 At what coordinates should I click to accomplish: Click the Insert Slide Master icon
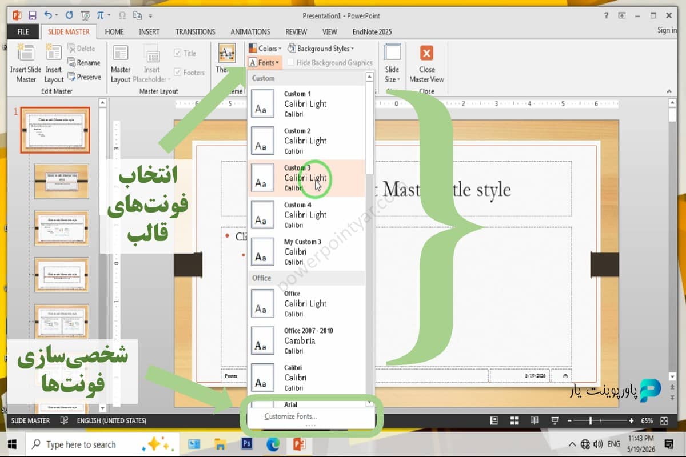pyautogui.click(x=26, y=53)
